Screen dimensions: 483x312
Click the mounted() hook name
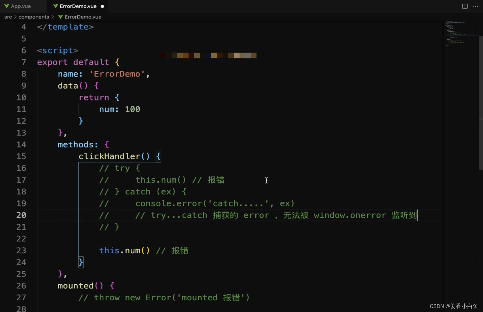76,286
